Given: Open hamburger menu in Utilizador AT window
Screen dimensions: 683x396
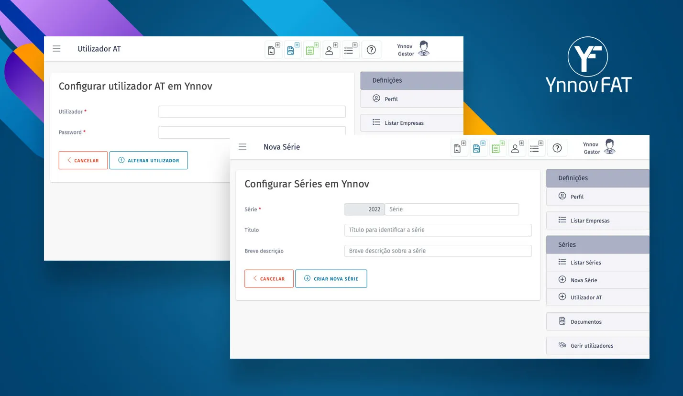Looking at the screenshot, I should 56,49.
